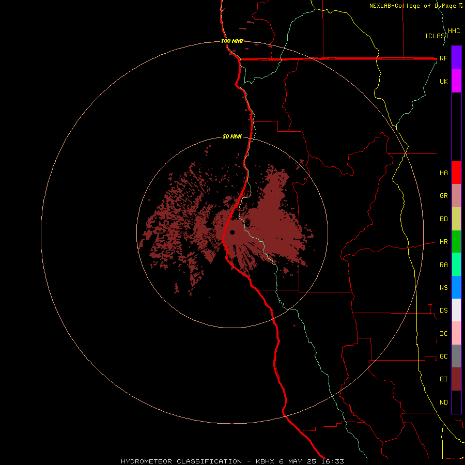Click the HR legend label
Viewport: 465px width, 465px height.
443,242
